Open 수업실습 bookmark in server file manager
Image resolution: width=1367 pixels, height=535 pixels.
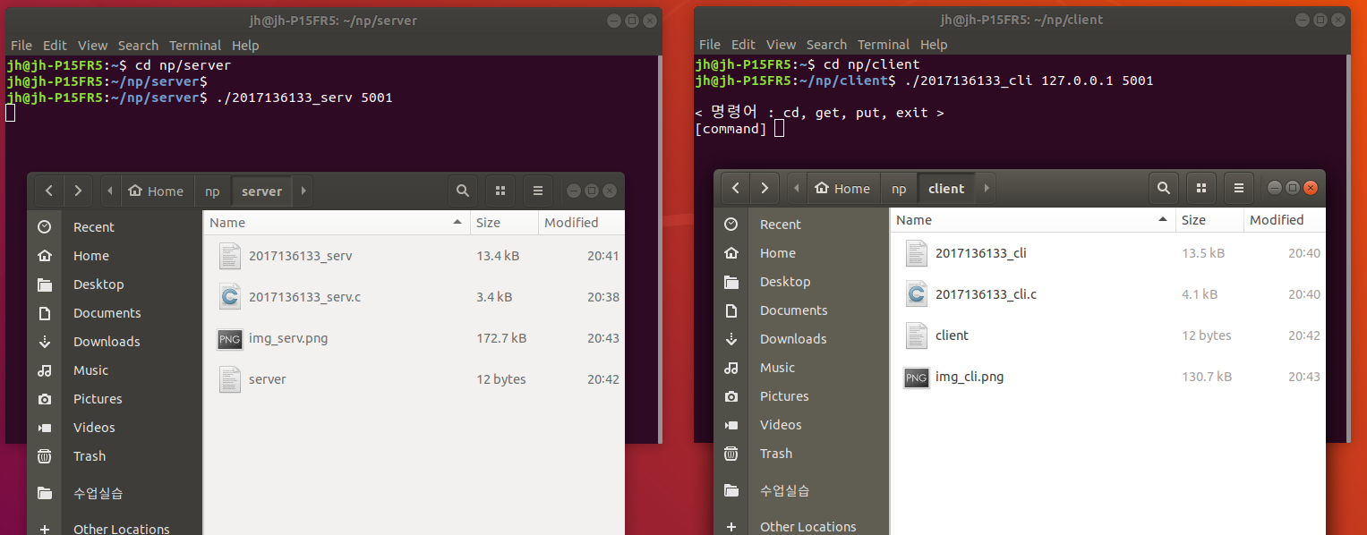[x=115, y=493]
